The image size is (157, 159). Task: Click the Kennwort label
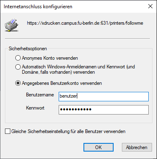tap(35, 108)
